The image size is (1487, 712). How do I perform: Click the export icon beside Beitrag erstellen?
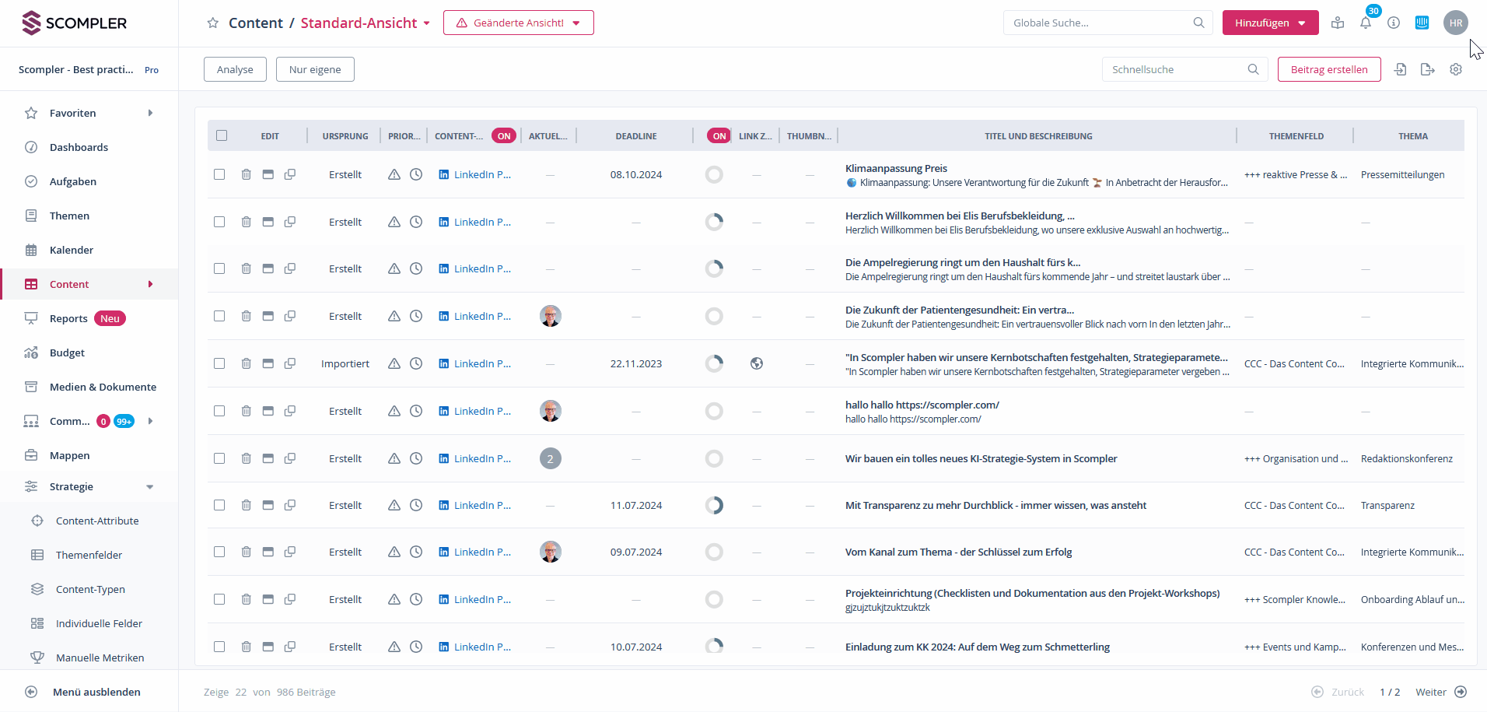pyautogui.click(x=1427, y=69)
